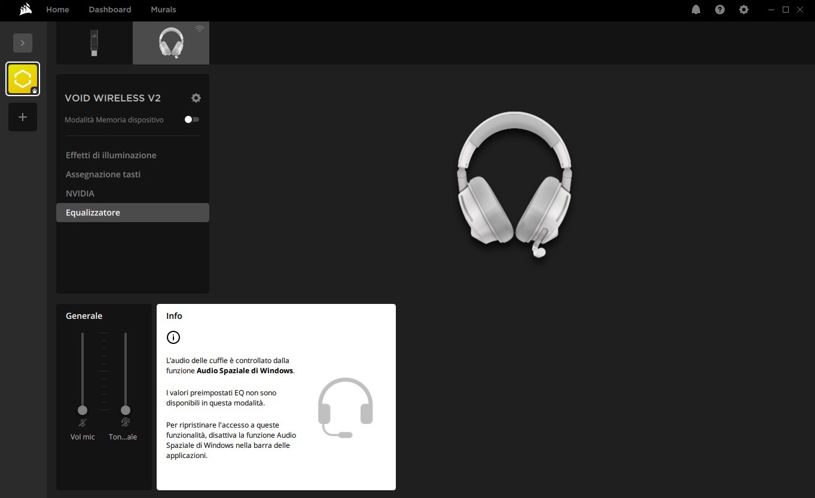Add a new profile with plus button
815x498 pixels.
pyautogui.click(x=23, y=117)
